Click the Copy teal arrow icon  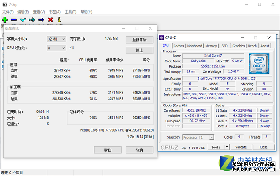pos(32,20)
